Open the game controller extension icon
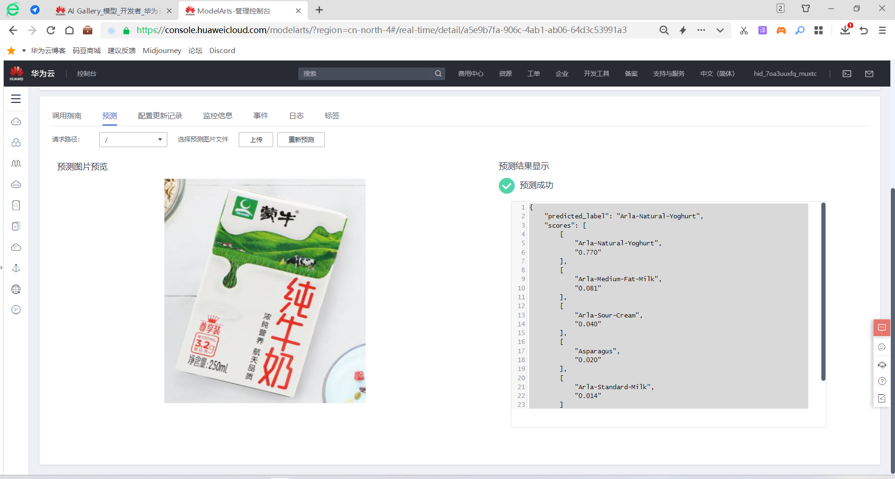895x479 pixels. (x=781, y=30)
